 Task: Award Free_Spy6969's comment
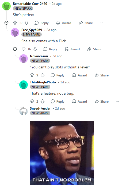pyautogui.click(x=72, y=49)
